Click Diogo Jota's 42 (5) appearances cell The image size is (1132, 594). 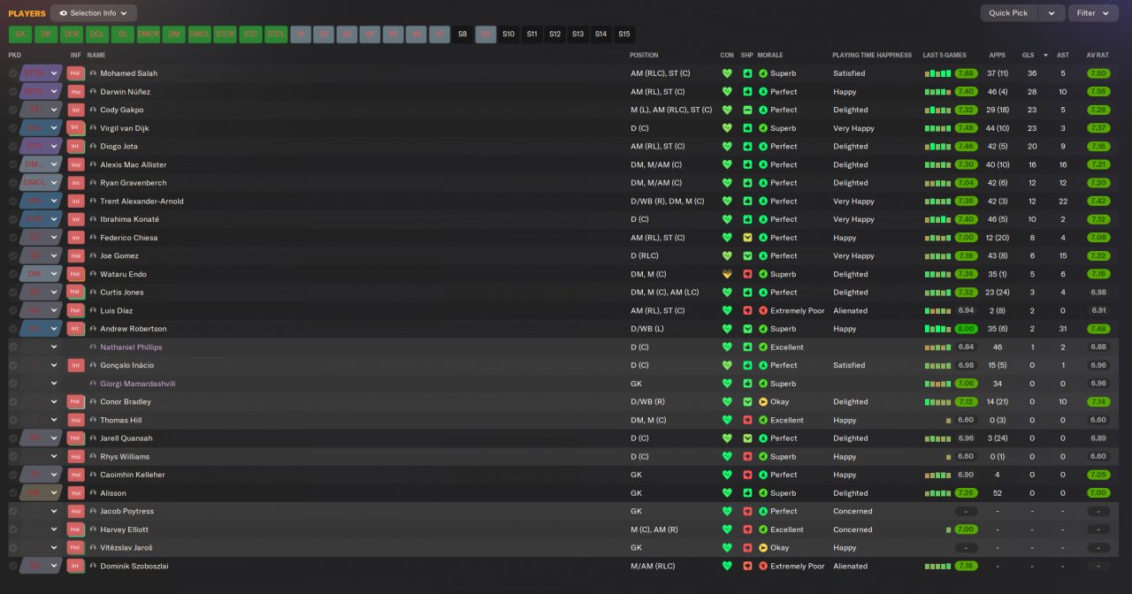pos(997,147)
